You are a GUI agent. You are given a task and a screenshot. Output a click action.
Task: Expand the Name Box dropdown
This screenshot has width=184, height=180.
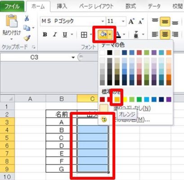pos(73,57)
